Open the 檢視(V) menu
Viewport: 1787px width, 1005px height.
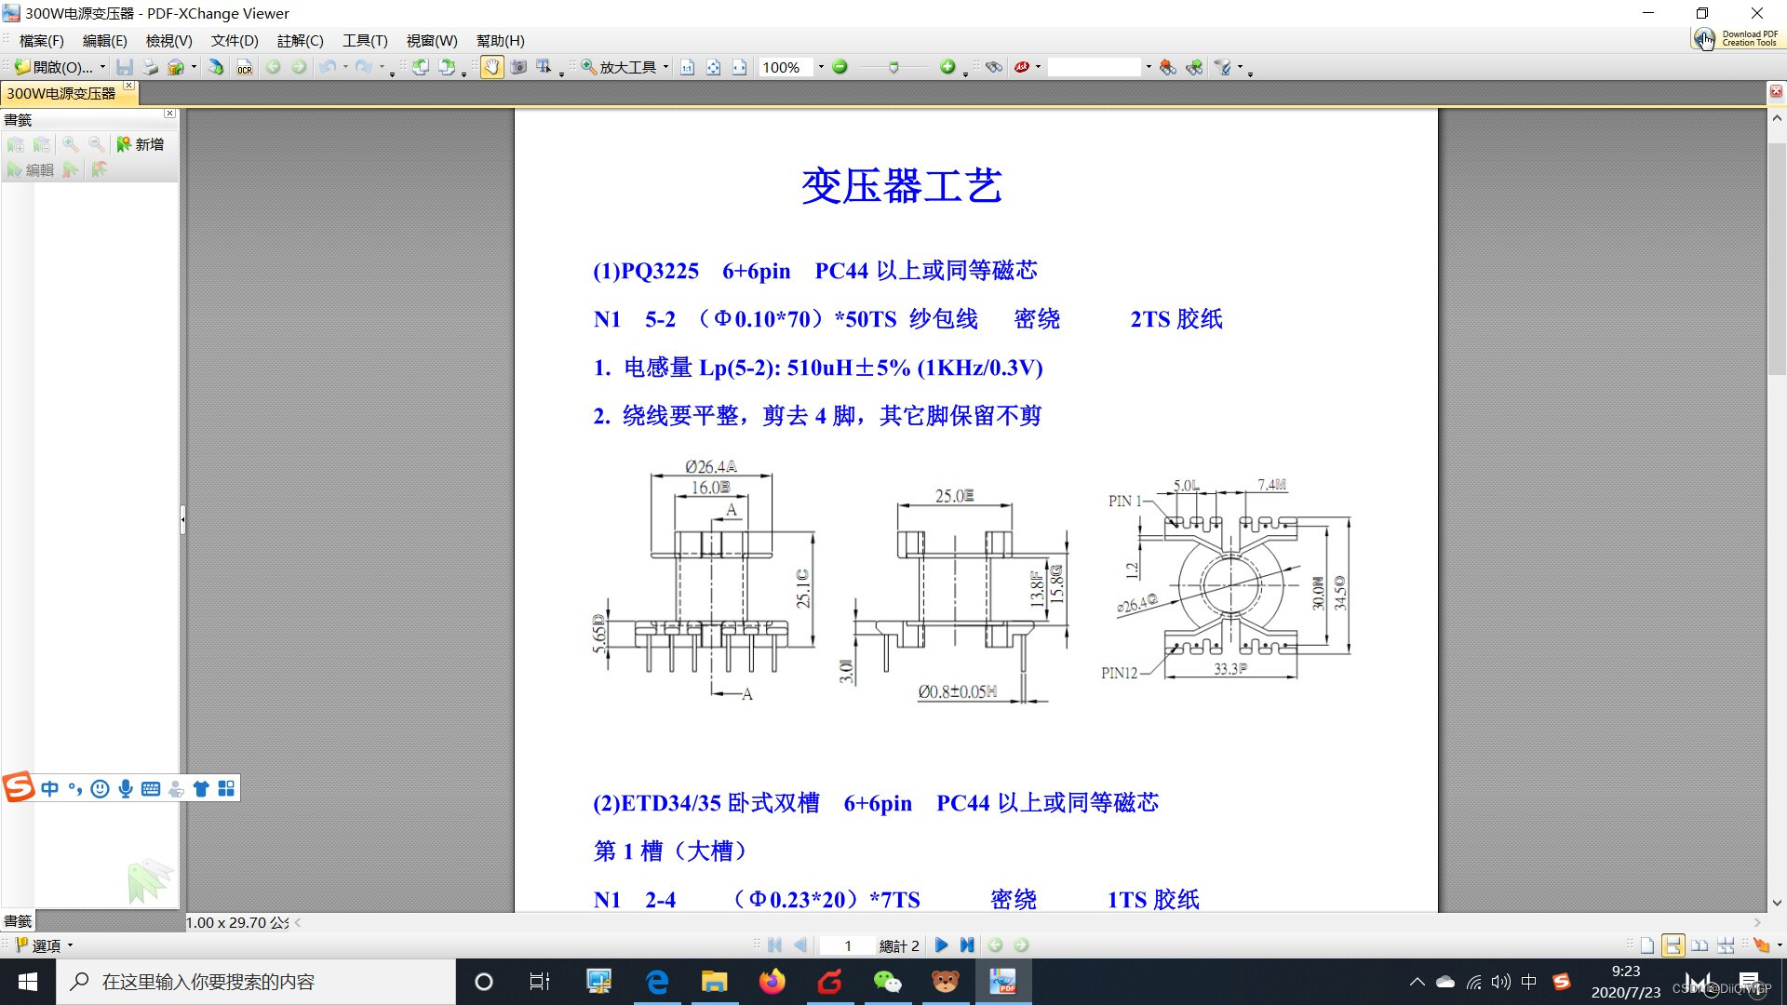pos(168,41)
